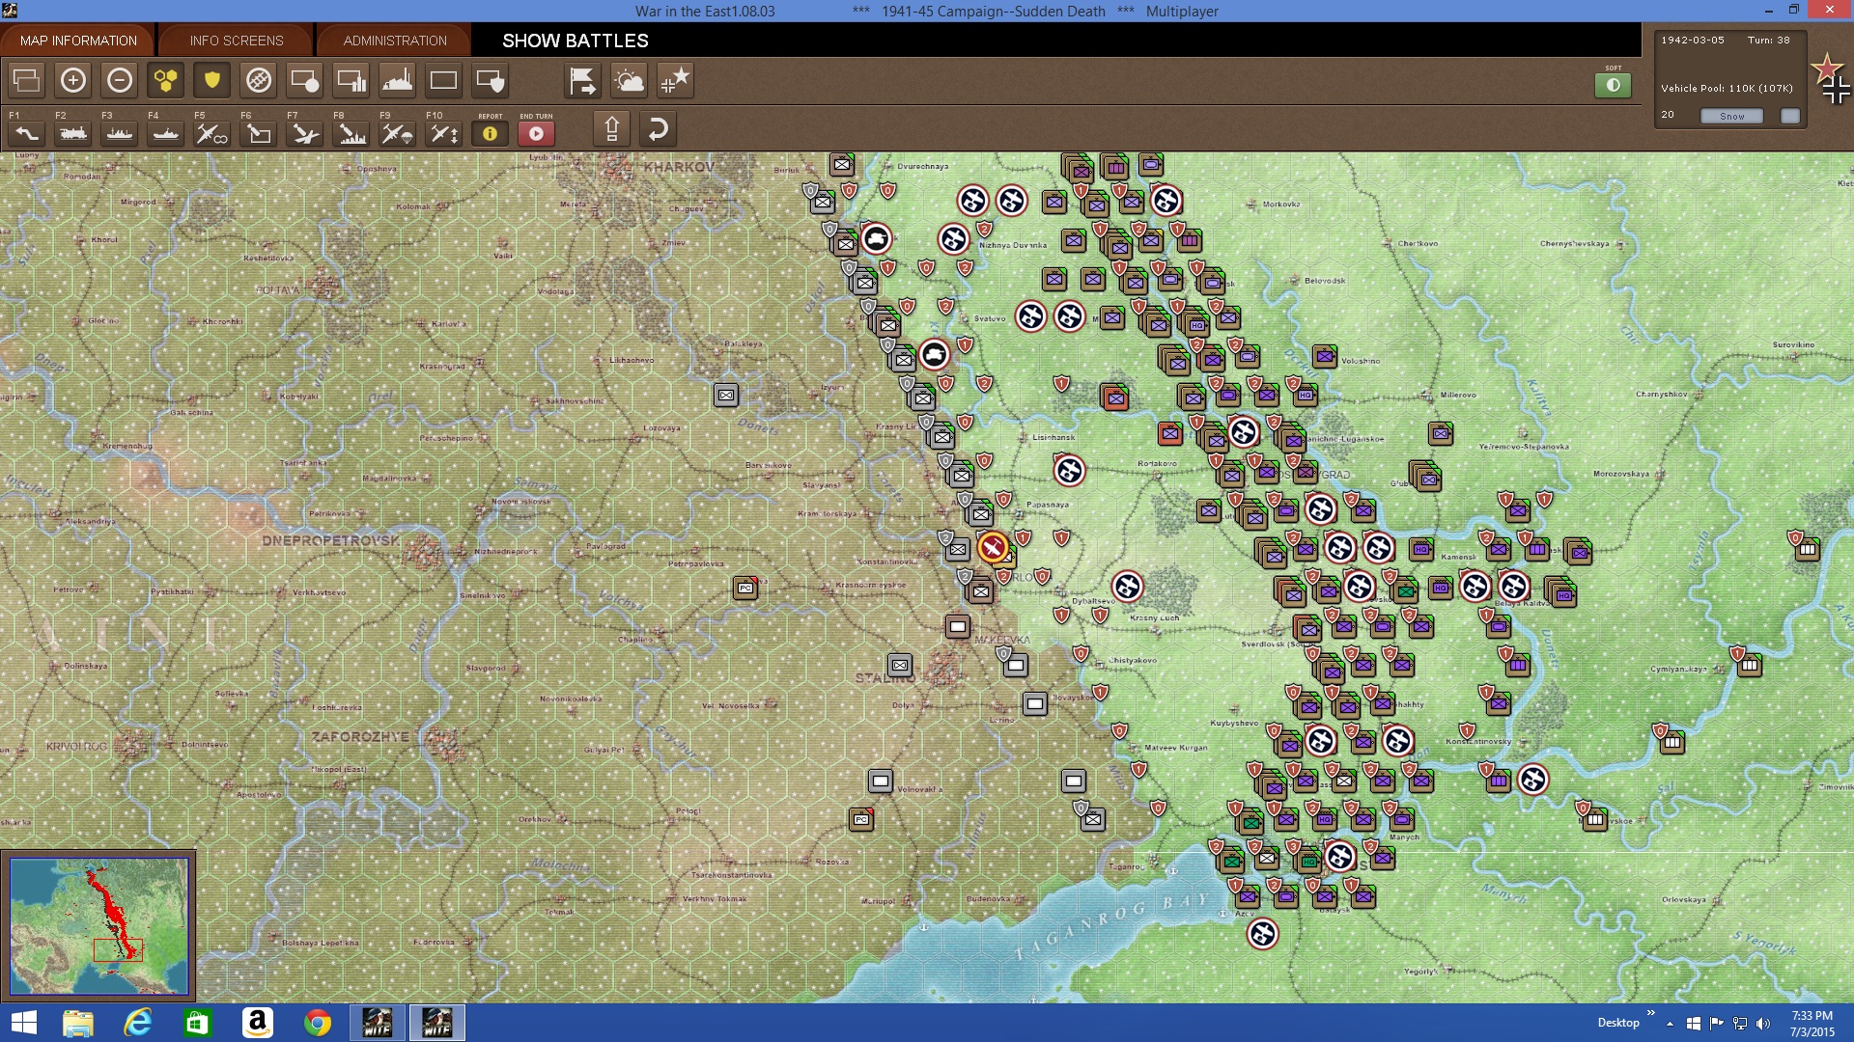This screenshot has width=1854, height=1042.
Task: Click the flag with arrow icon
Action: point(583,80)
